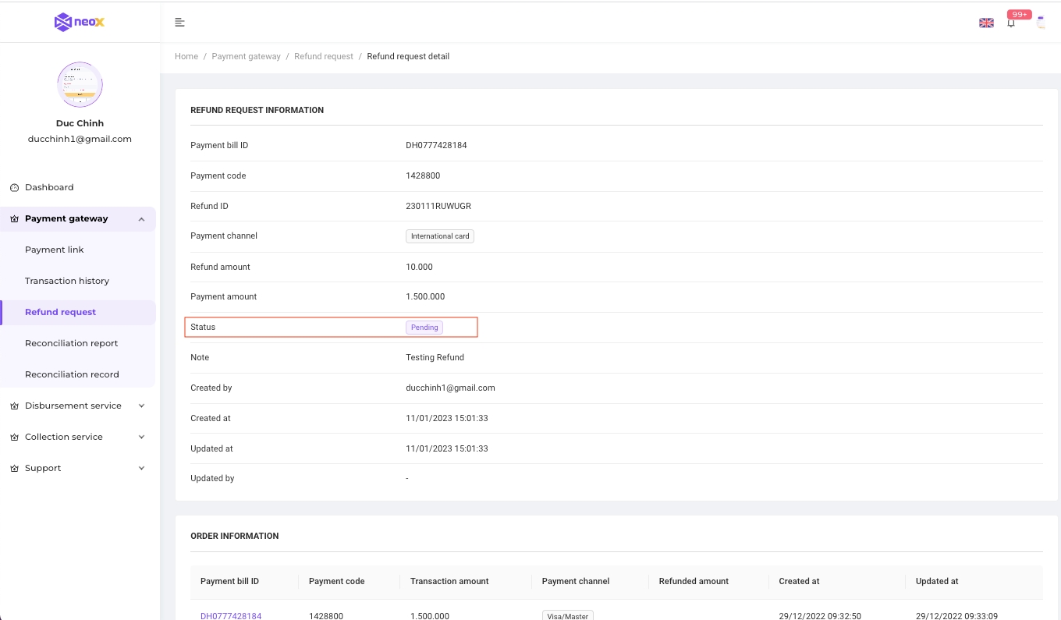Open the Reconciliation report page

coord(72,343)
